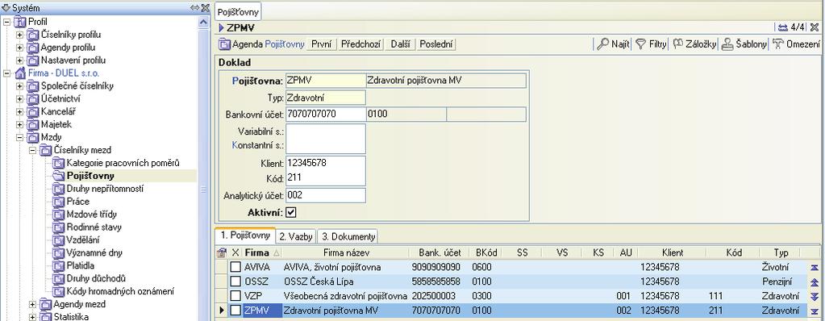
Task: Sort grid by Firma column header
Action: click(x=261, y=252)
